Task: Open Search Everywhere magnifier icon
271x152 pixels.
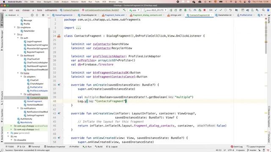Action: pos(263,10)
